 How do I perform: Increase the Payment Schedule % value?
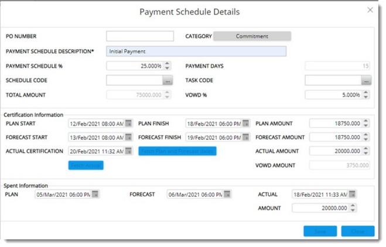[168, 64]
